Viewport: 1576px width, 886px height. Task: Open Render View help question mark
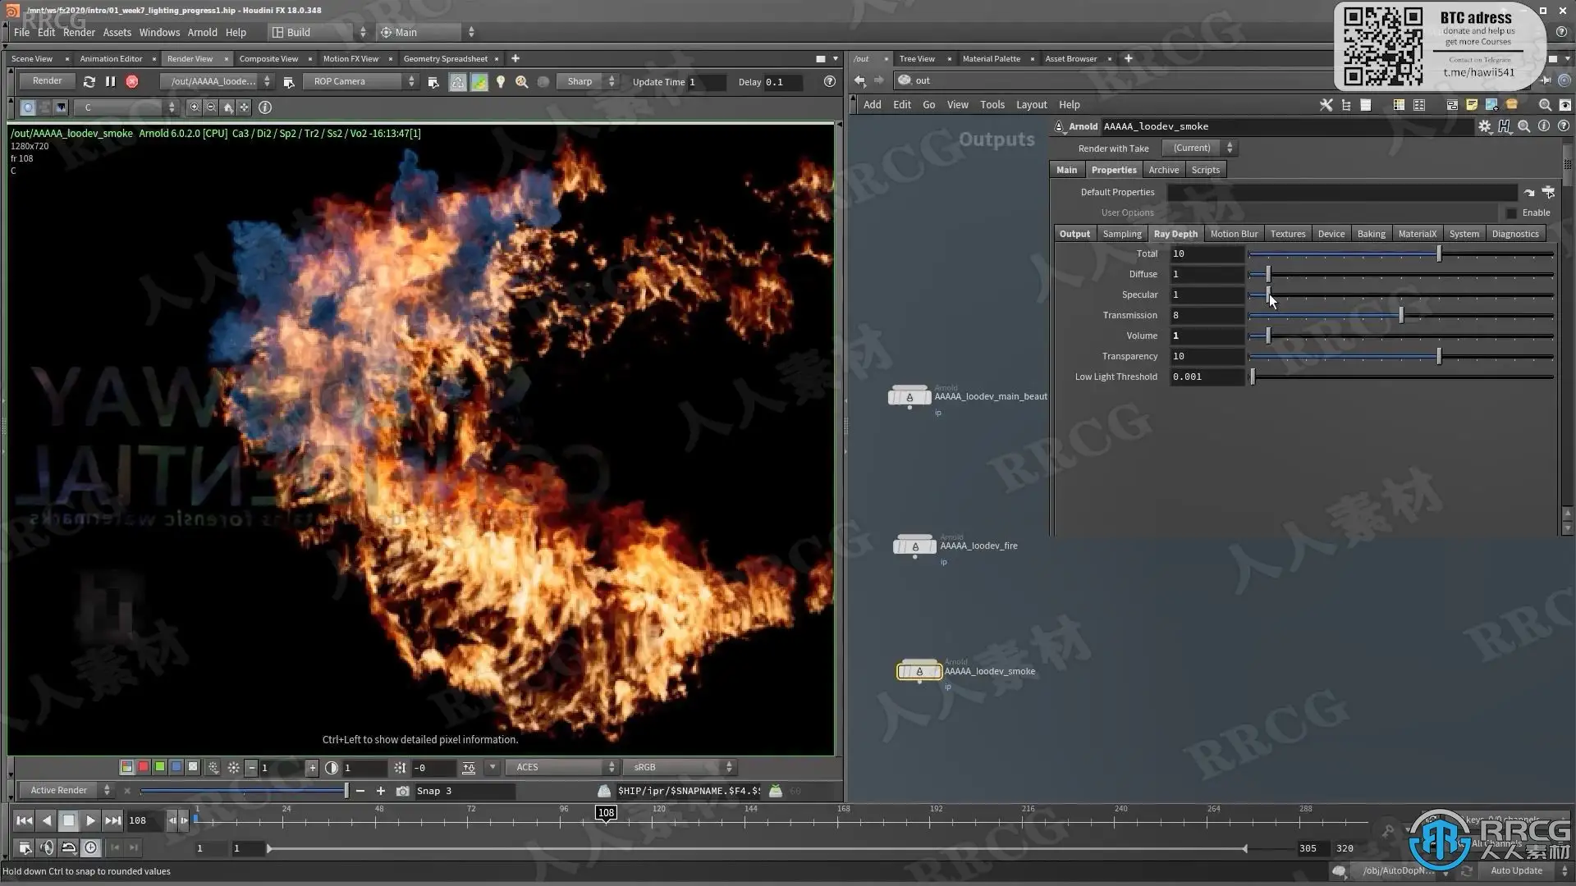tap(829, 81)
